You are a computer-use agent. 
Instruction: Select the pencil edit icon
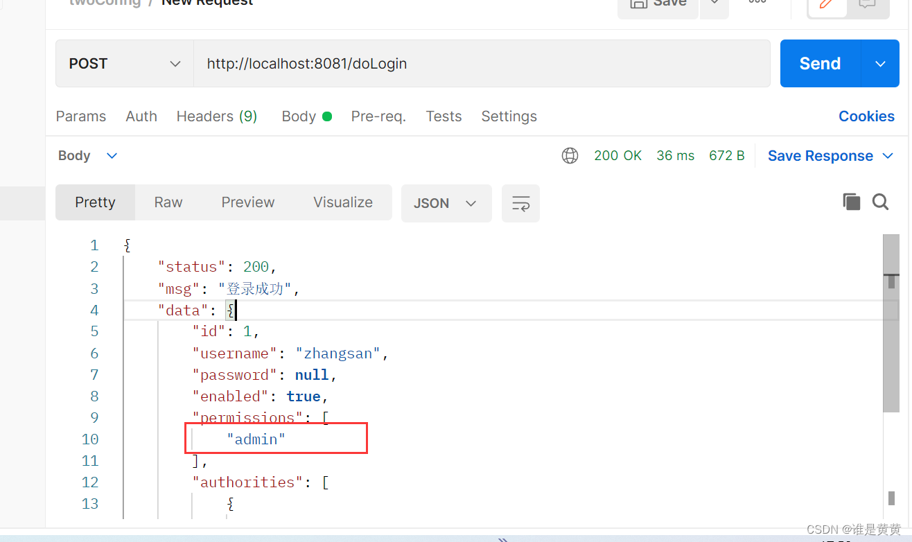[x=827, y=6]
